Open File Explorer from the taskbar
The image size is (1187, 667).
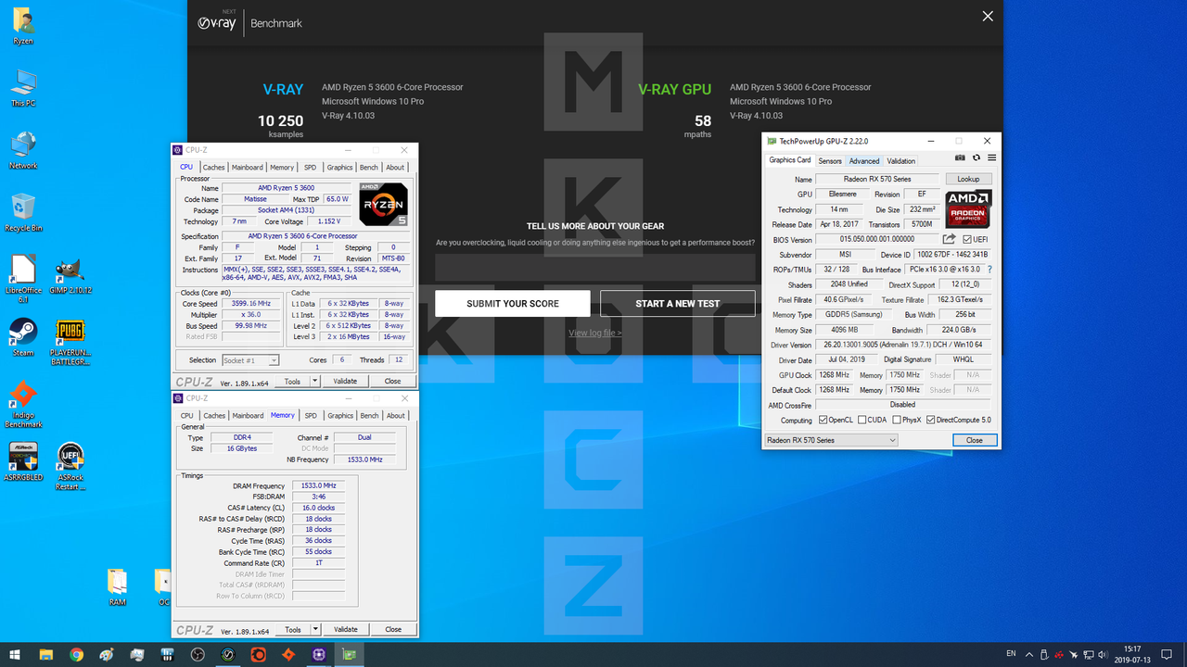46,654
